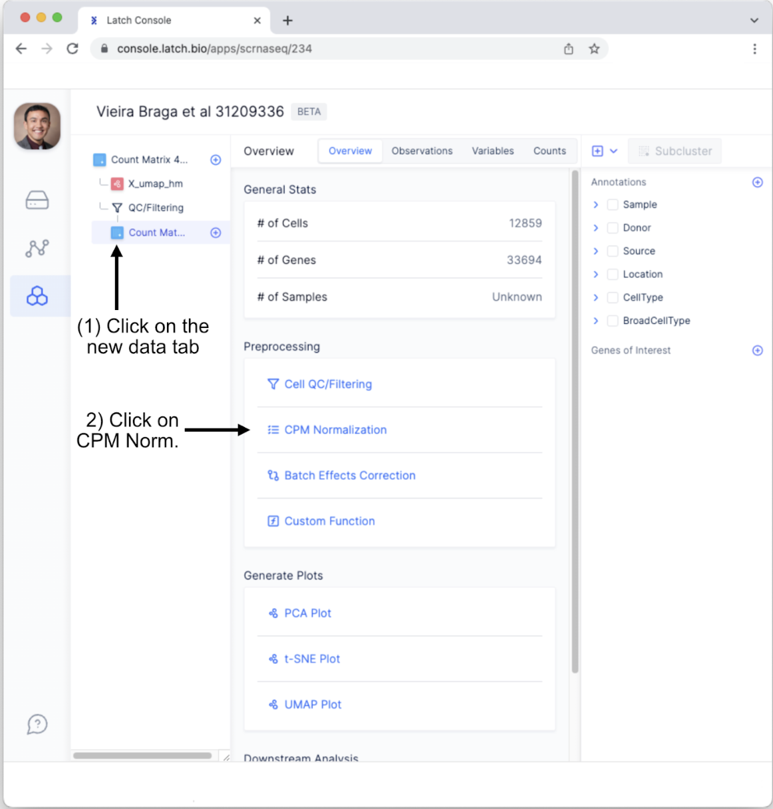This screenshot has width=773, height=809.
Task: Open the data storage sidebar icon
Action: (37, 200)
